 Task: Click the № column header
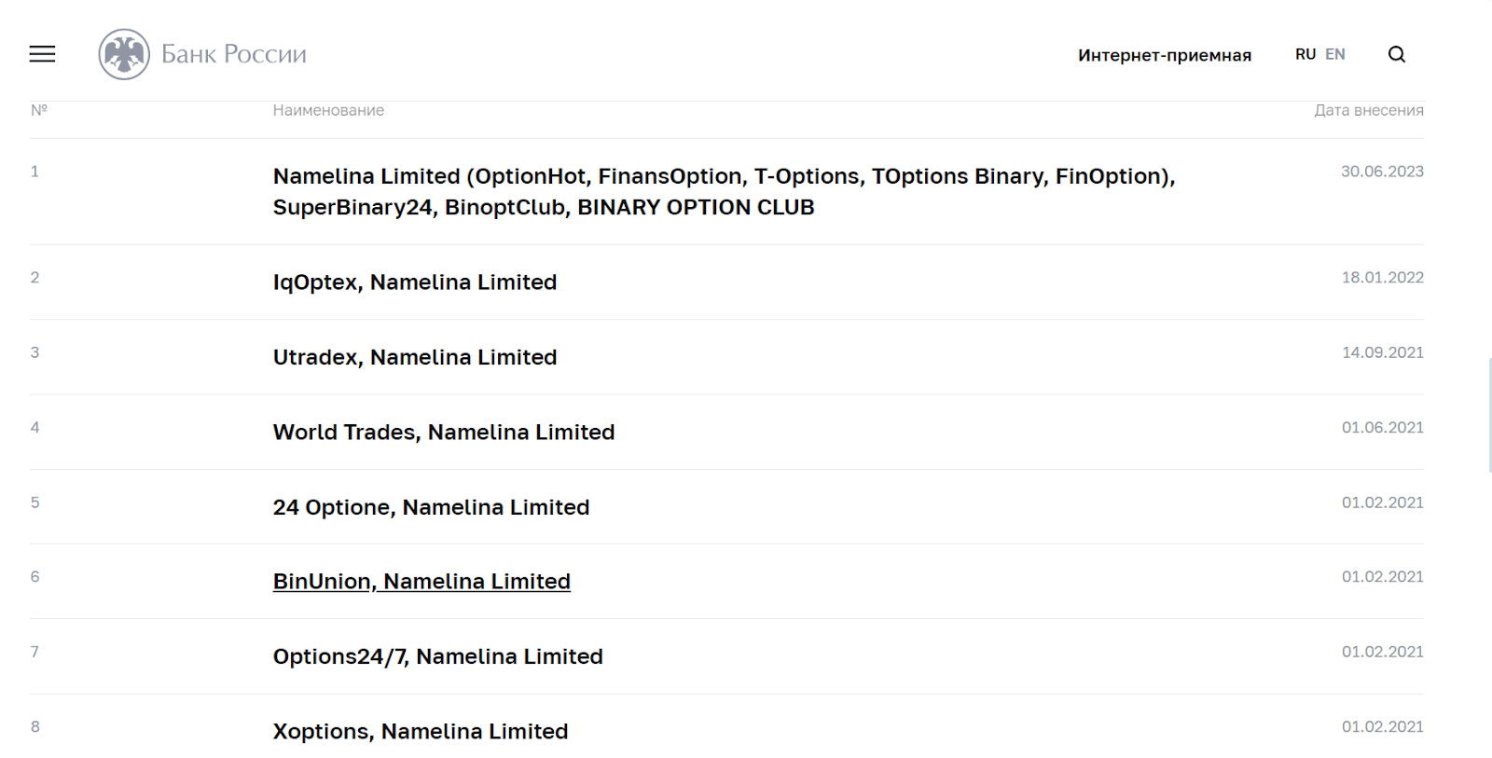(x=39, y=110)
